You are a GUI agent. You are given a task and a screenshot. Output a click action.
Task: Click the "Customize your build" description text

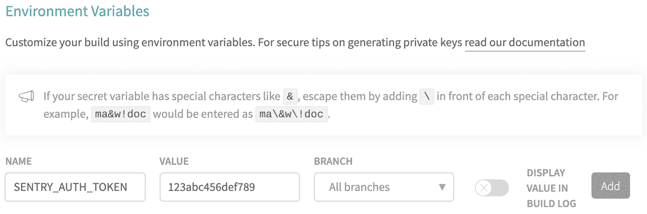(233, 43)
